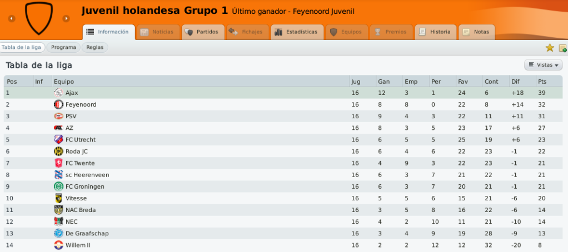Open the Estadísticas tab
This screenshot has height=252, width=568.
click(297, 32)
